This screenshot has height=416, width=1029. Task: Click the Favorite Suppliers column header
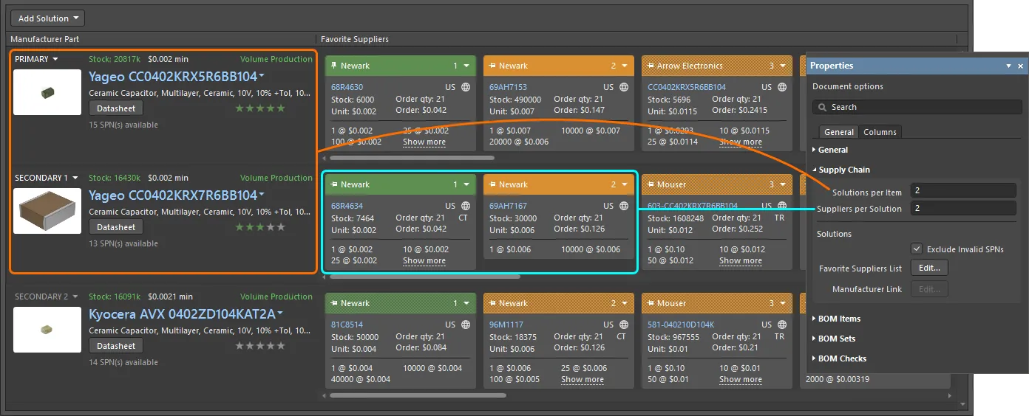click(x=354, y=39)
